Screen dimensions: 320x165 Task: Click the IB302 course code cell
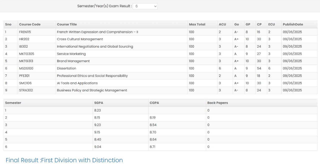point(24,46)
